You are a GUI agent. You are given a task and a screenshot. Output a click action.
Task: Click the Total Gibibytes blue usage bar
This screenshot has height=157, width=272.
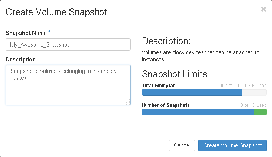point(192,92)
